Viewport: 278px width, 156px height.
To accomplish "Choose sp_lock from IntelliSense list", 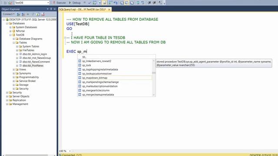I will tap(115, 65).
